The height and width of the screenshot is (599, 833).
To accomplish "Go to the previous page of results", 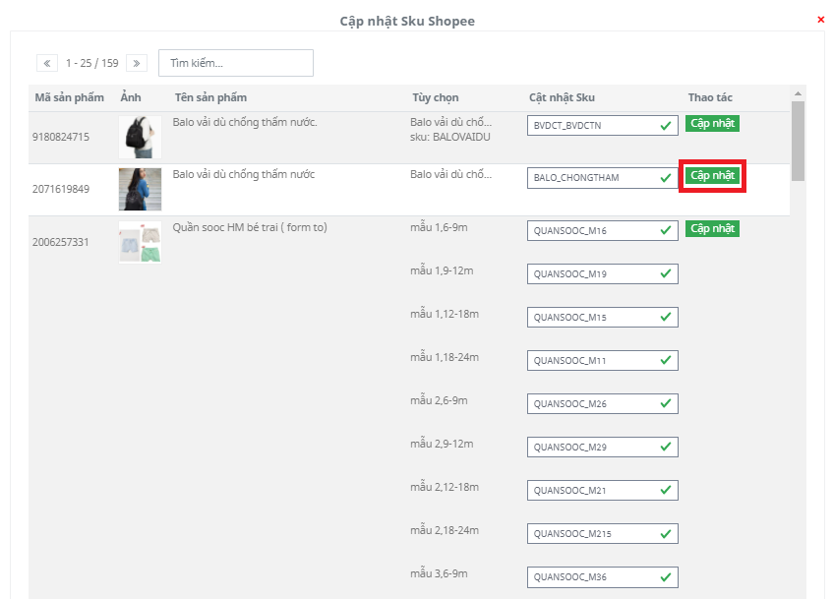I will (47, 63).
